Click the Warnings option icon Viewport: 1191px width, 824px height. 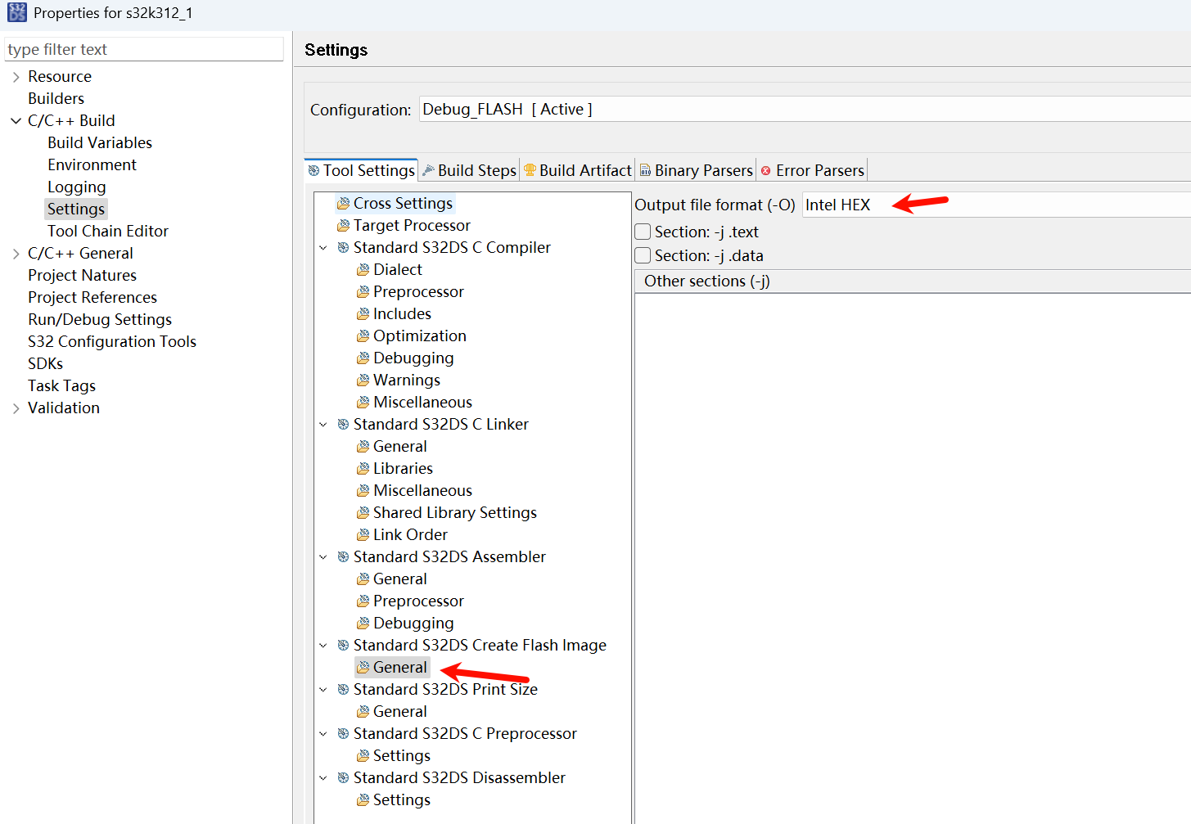[x=363, y=380]
